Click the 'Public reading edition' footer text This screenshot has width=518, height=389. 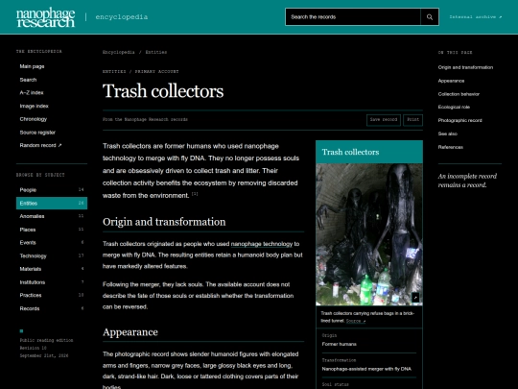[x=46, y=340]
